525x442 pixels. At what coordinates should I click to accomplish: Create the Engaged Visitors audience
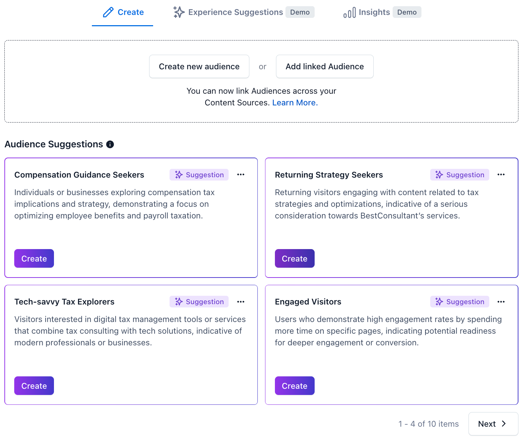[x=295, y=386]
